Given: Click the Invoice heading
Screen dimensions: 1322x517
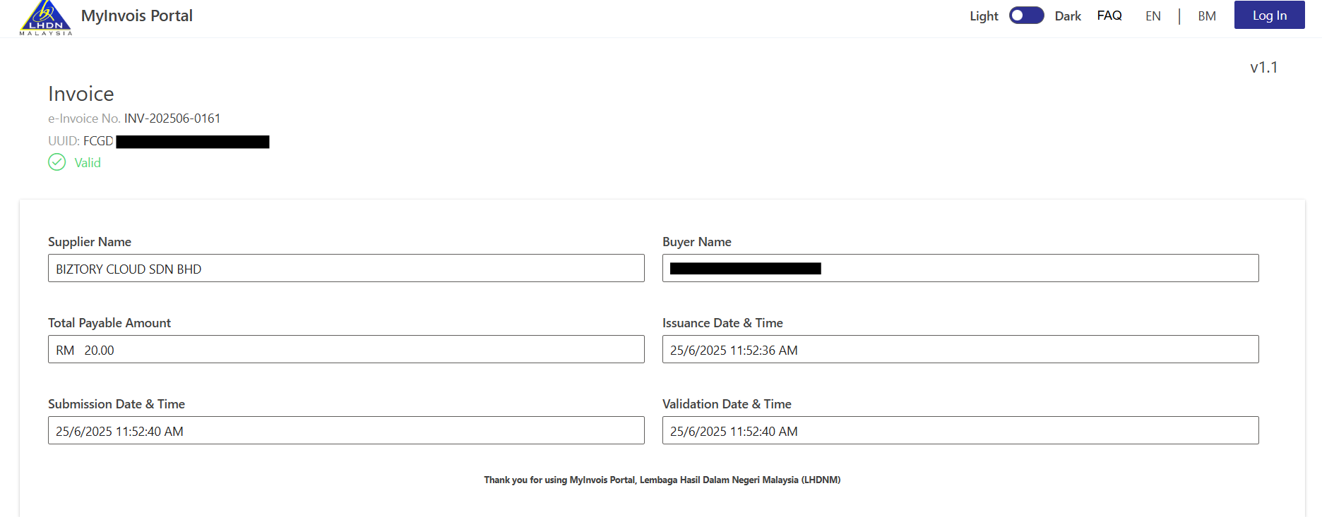Looking at the screenshot, I should pos(81,94).
